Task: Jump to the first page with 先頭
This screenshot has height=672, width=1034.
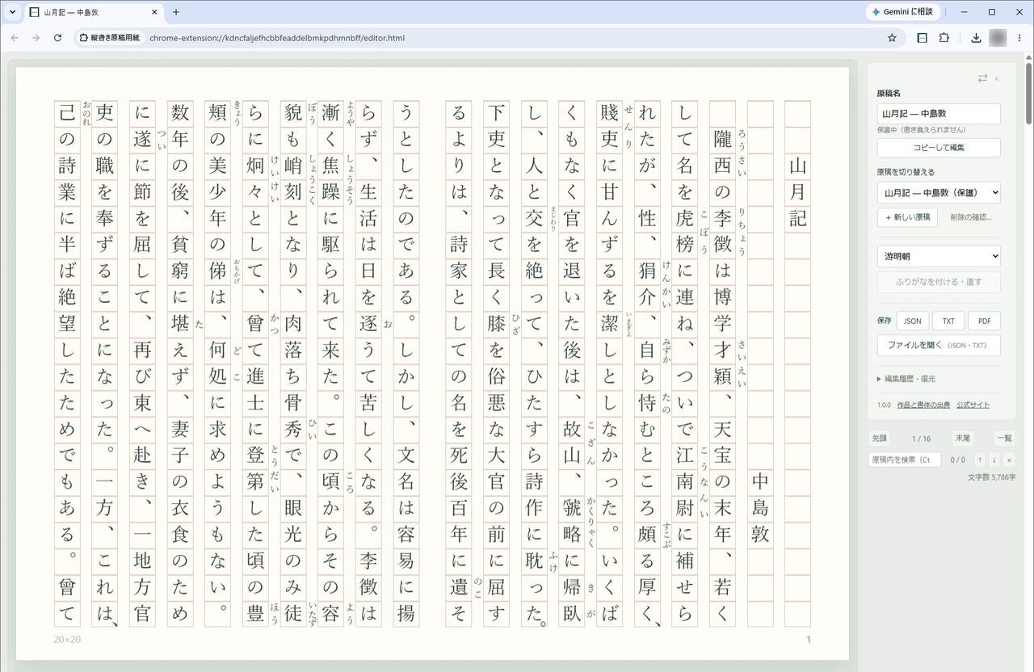Action: [879, 439]
